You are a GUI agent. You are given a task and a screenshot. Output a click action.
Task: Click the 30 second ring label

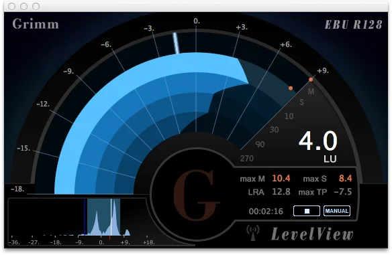(x=274, y=130)
